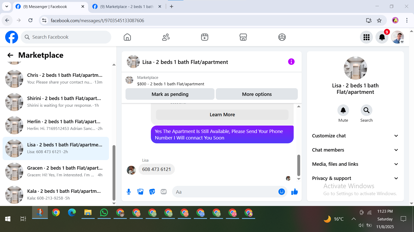Expand Privacy & support section
Screen dimensions: 414x232
click(355, 178)
